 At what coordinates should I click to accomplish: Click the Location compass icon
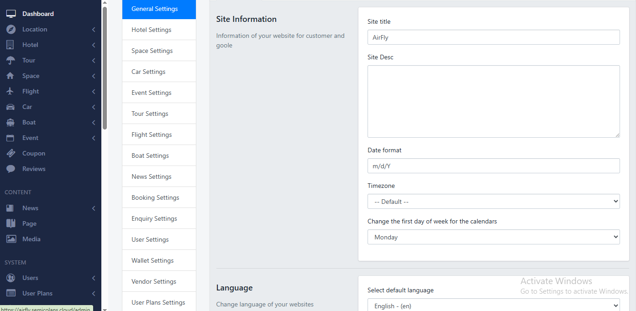click(11, 29)
